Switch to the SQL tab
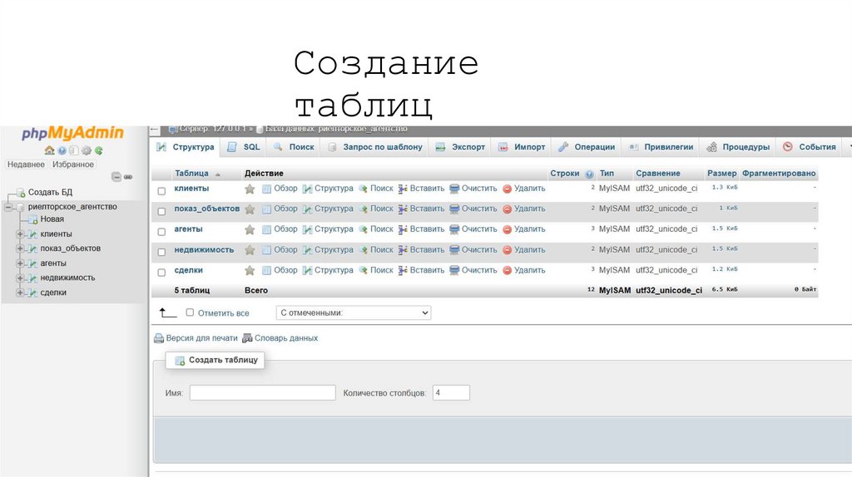Screen dimensions: 852x477 (244, 147)
